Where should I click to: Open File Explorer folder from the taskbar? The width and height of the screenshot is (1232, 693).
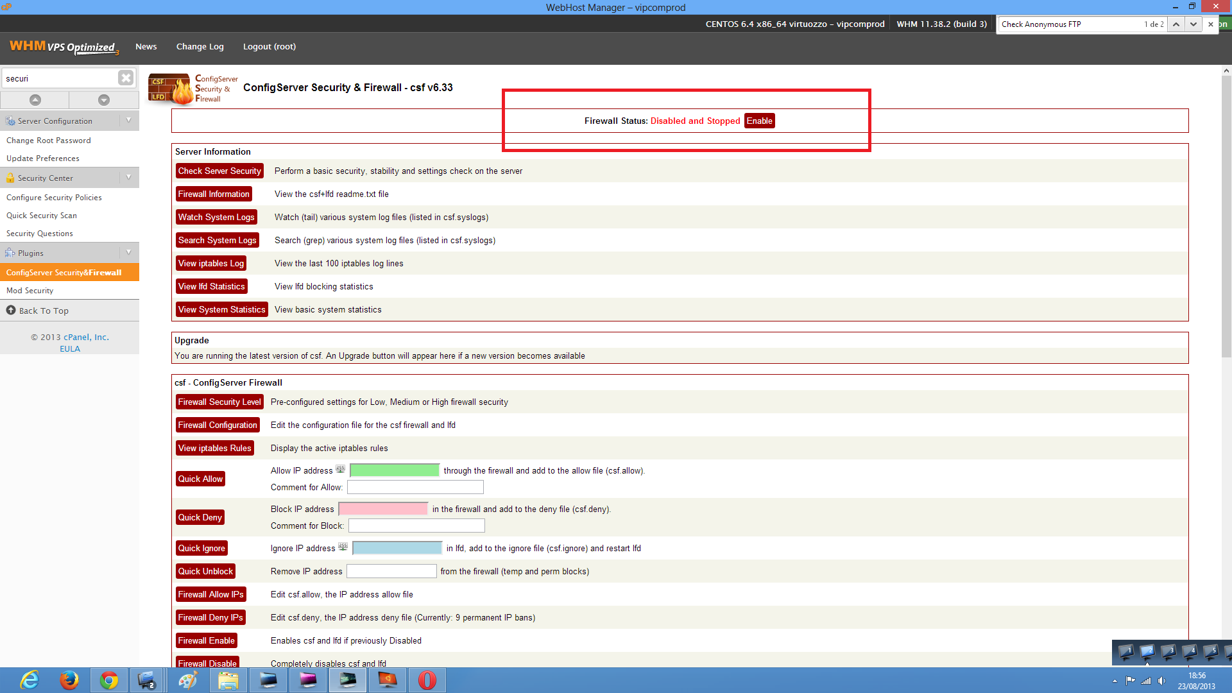point(228,680)
